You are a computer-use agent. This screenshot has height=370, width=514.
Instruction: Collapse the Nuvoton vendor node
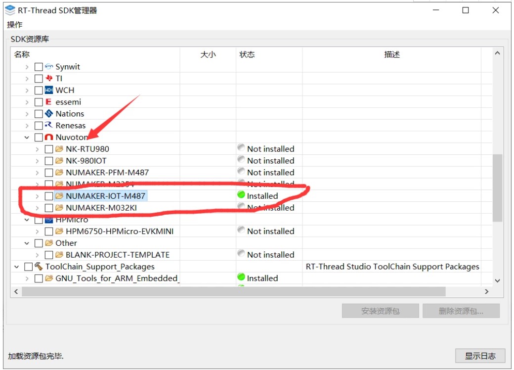(27, 138)
